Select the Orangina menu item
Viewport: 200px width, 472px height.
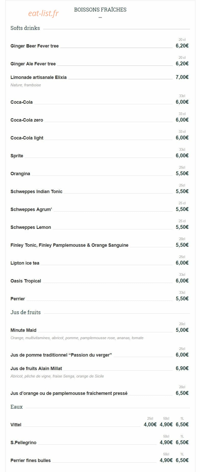pos(20,174)
